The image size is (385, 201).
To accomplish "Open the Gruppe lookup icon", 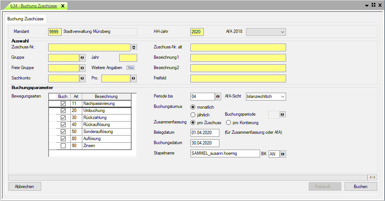I will [x=82, y=58].
